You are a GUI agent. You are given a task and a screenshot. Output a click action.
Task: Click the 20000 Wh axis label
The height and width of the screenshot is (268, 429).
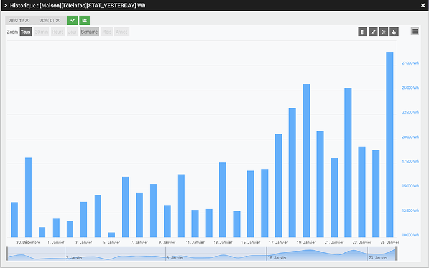click(410, 137)
